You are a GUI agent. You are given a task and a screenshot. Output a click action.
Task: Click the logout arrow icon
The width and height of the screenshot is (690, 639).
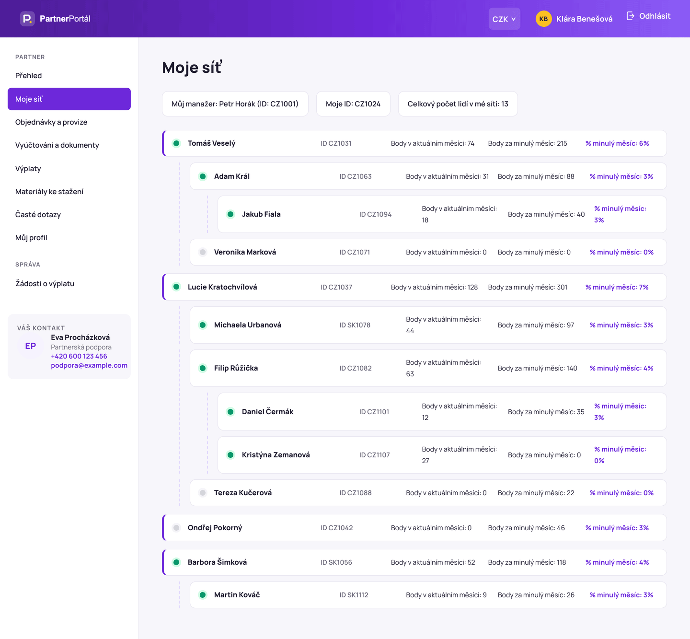tap(631, 16)
